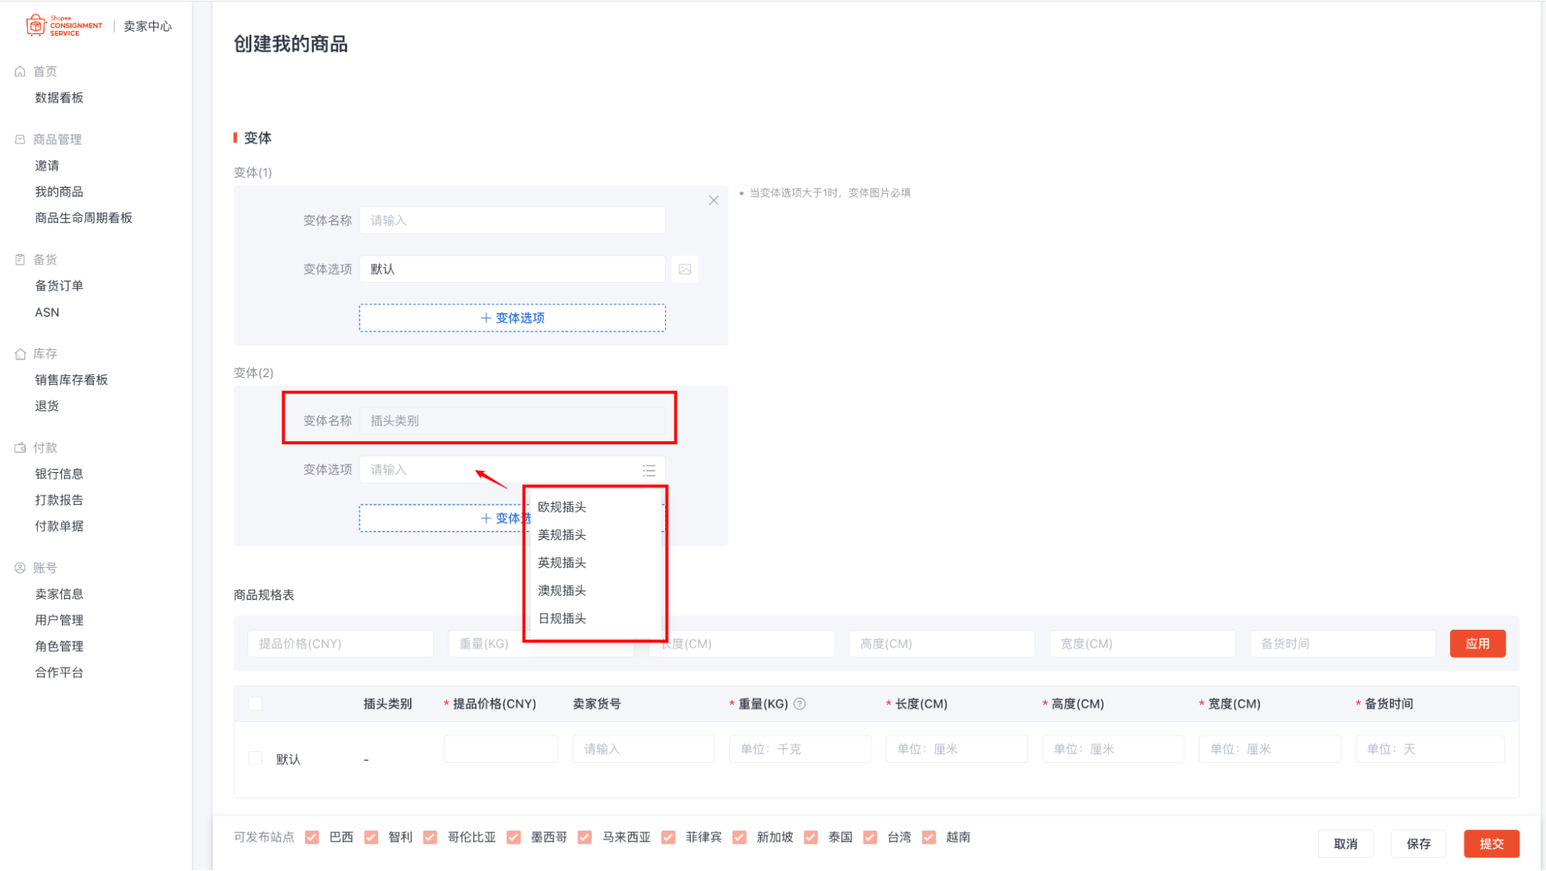The width and height of the screenshot is (1546, 871).
Task: Open 商品生命周期看板
Action: [84, 219]
